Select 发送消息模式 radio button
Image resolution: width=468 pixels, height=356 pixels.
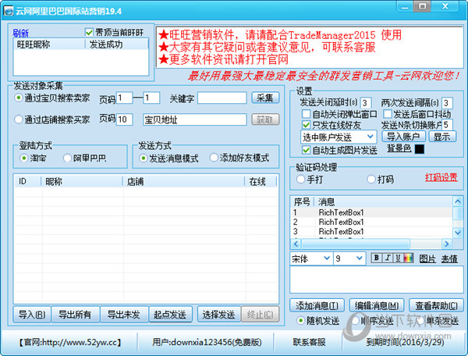point(144,158)
